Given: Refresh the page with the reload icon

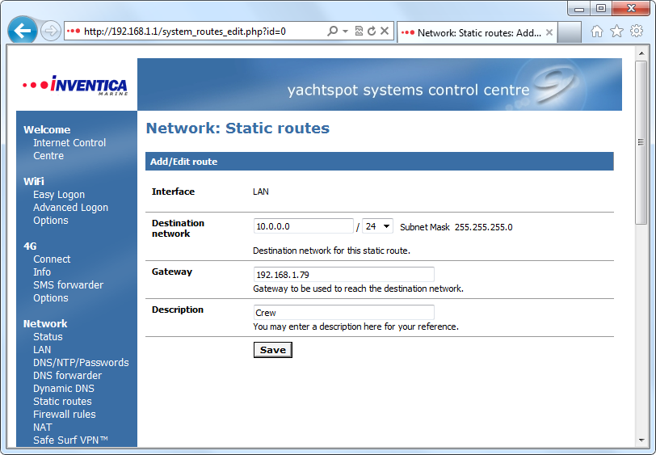Looking at the screenshot, I should 372,31.
